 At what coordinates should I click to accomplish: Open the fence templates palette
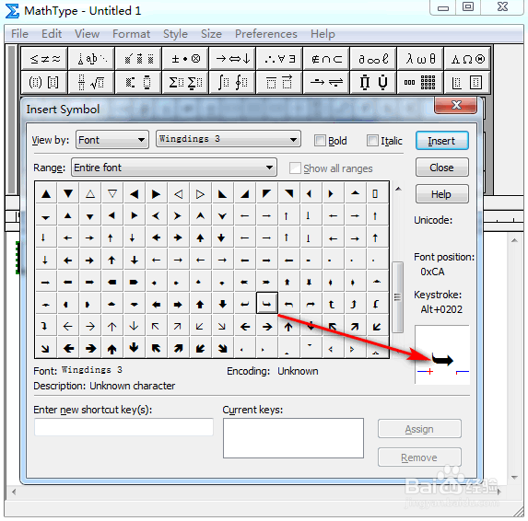44,82
